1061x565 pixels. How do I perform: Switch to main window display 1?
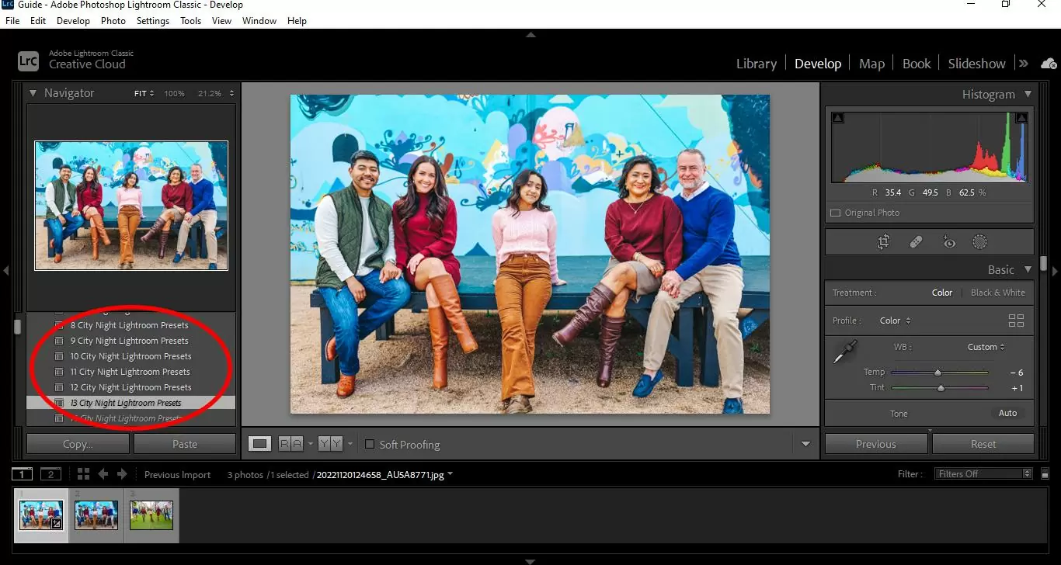(x=22, y=474)
